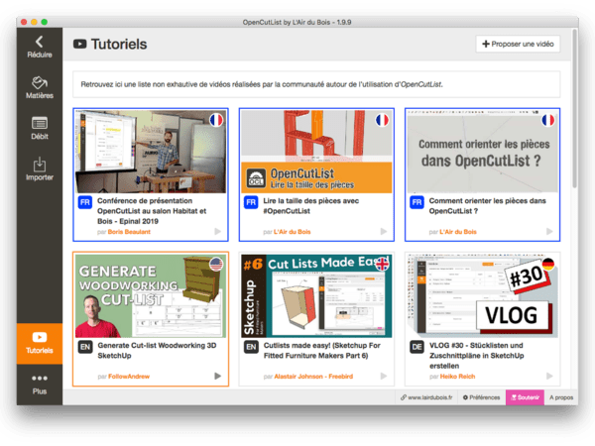595x446 pixels.
Task: Click the French flag on Lire la taille video
Action: pyautogui.click(x=382, y=120)
